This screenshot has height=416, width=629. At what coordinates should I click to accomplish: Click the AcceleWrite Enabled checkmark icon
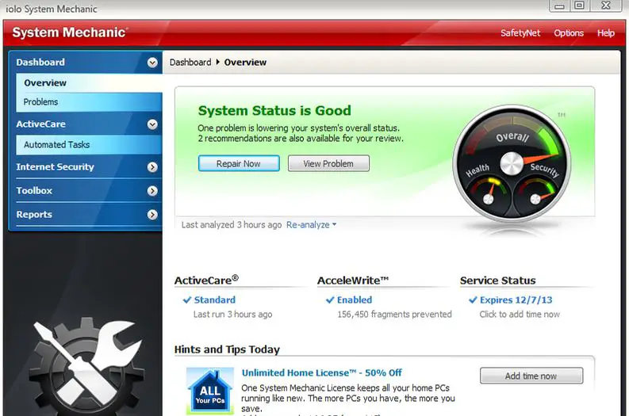pyautogui.click(x=330, y=300)
